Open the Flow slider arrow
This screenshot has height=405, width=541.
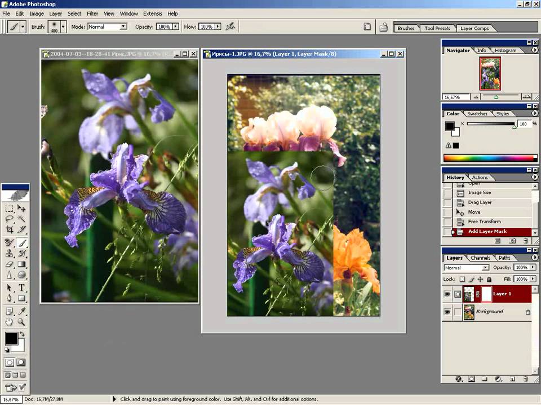click(218, 26)
